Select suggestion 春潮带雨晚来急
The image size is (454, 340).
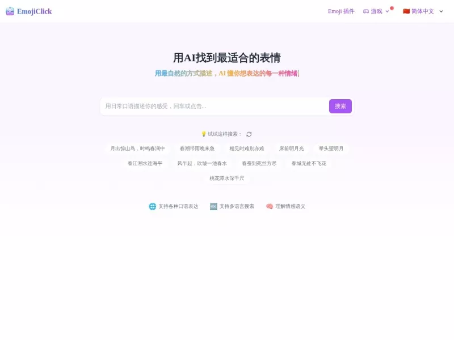point(197,148)
